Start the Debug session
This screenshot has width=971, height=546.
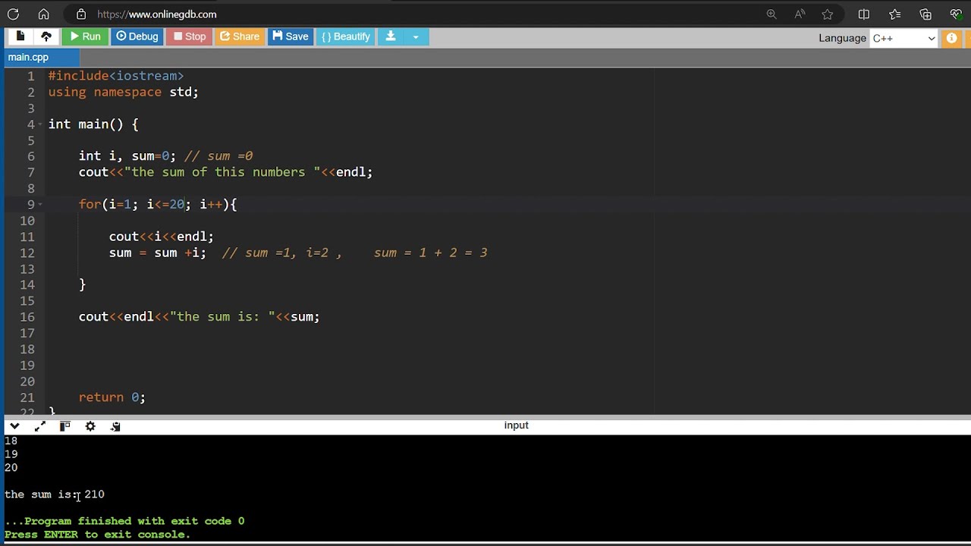tap(137, 36)
